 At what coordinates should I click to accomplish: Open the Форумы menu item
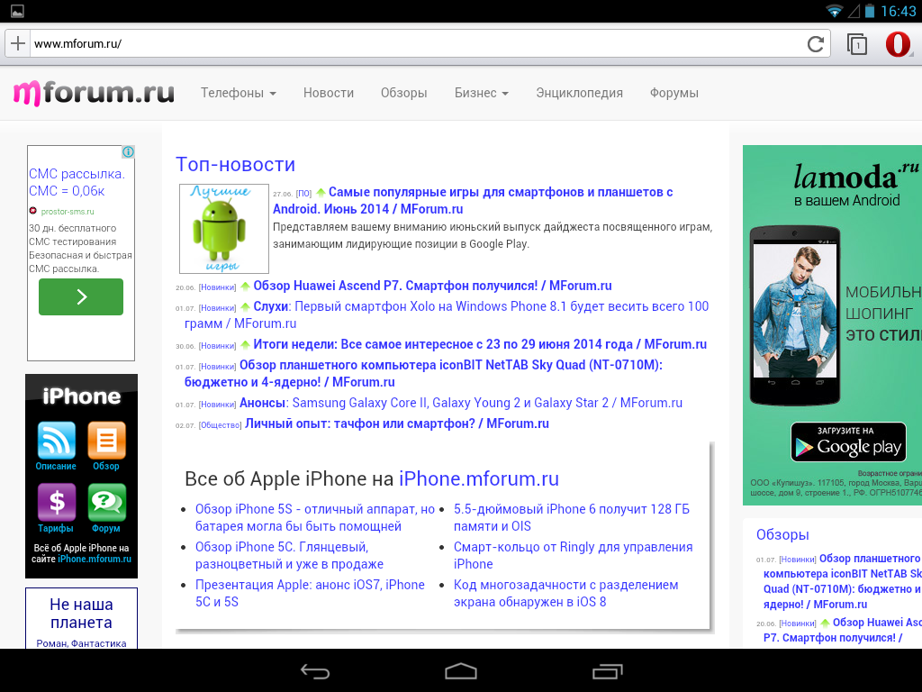[673, 93]
